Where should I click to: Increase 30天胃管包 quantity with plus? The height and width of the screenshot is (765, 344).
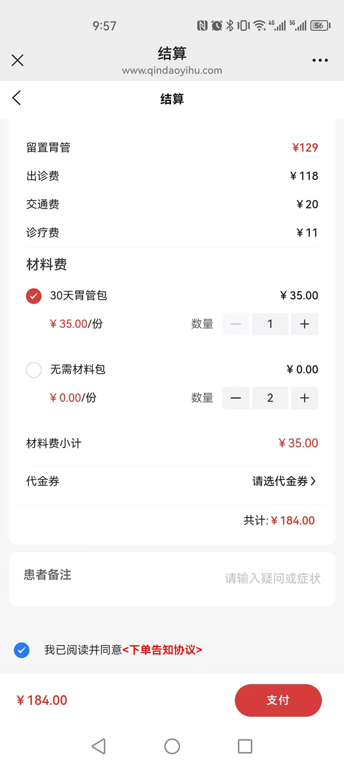click(305, 324)
